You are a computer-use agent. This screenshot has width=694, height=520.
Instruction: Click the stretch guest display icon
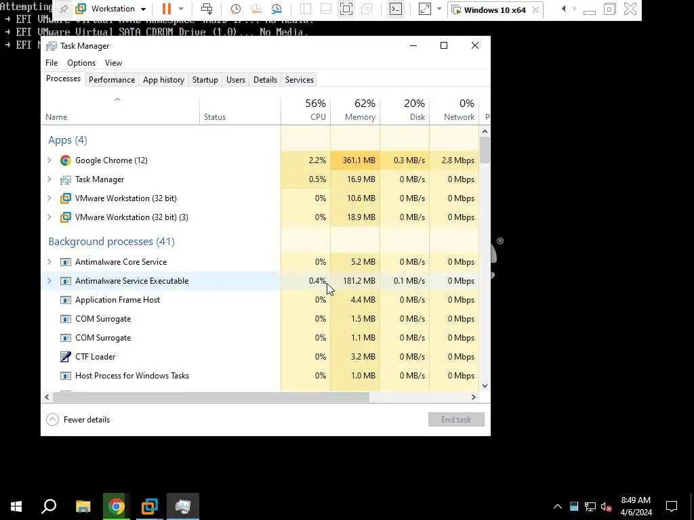pos(424,9)
